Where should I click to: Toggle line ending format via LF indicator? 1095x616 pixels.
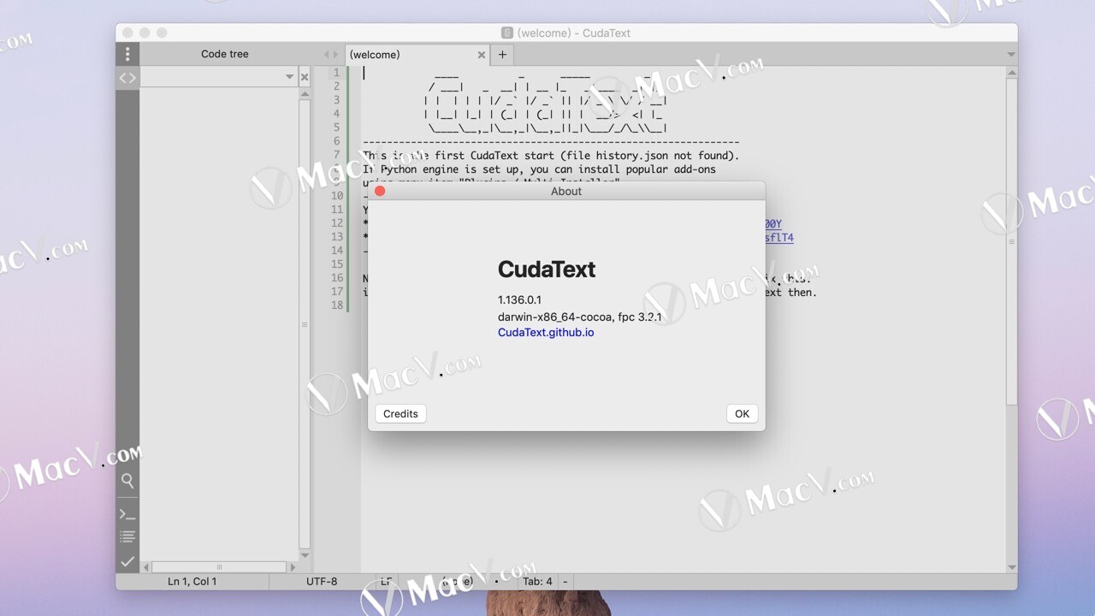pyautogui.click(x=387, y=581)
